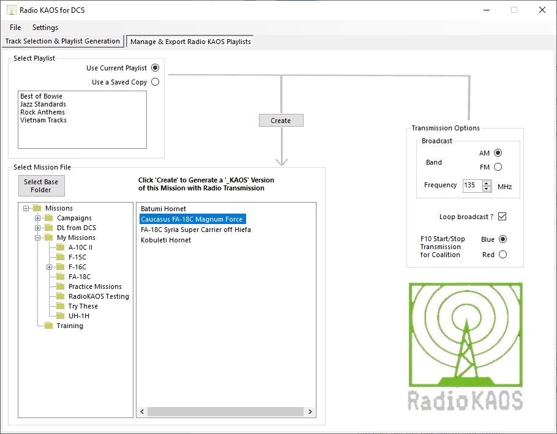Switch broadcast band to FM
Screen dimensions: 557x434
(498, 167)
